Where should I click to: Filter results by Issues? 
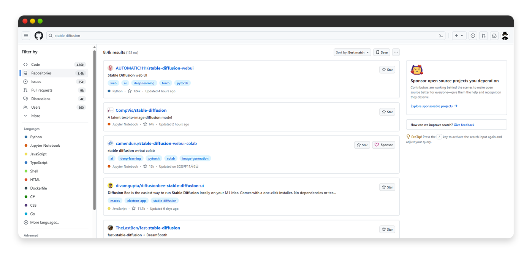coord(55,82)
